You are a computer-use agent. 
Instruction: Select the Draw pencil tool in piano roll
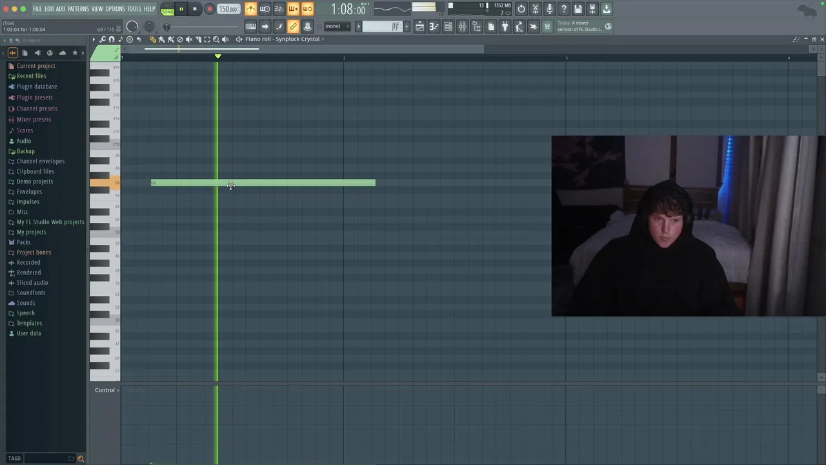click(153, 39)
